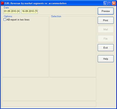Select the start date field 01.09.2010
The image size is (117, 109).
[x=12, y=11]
